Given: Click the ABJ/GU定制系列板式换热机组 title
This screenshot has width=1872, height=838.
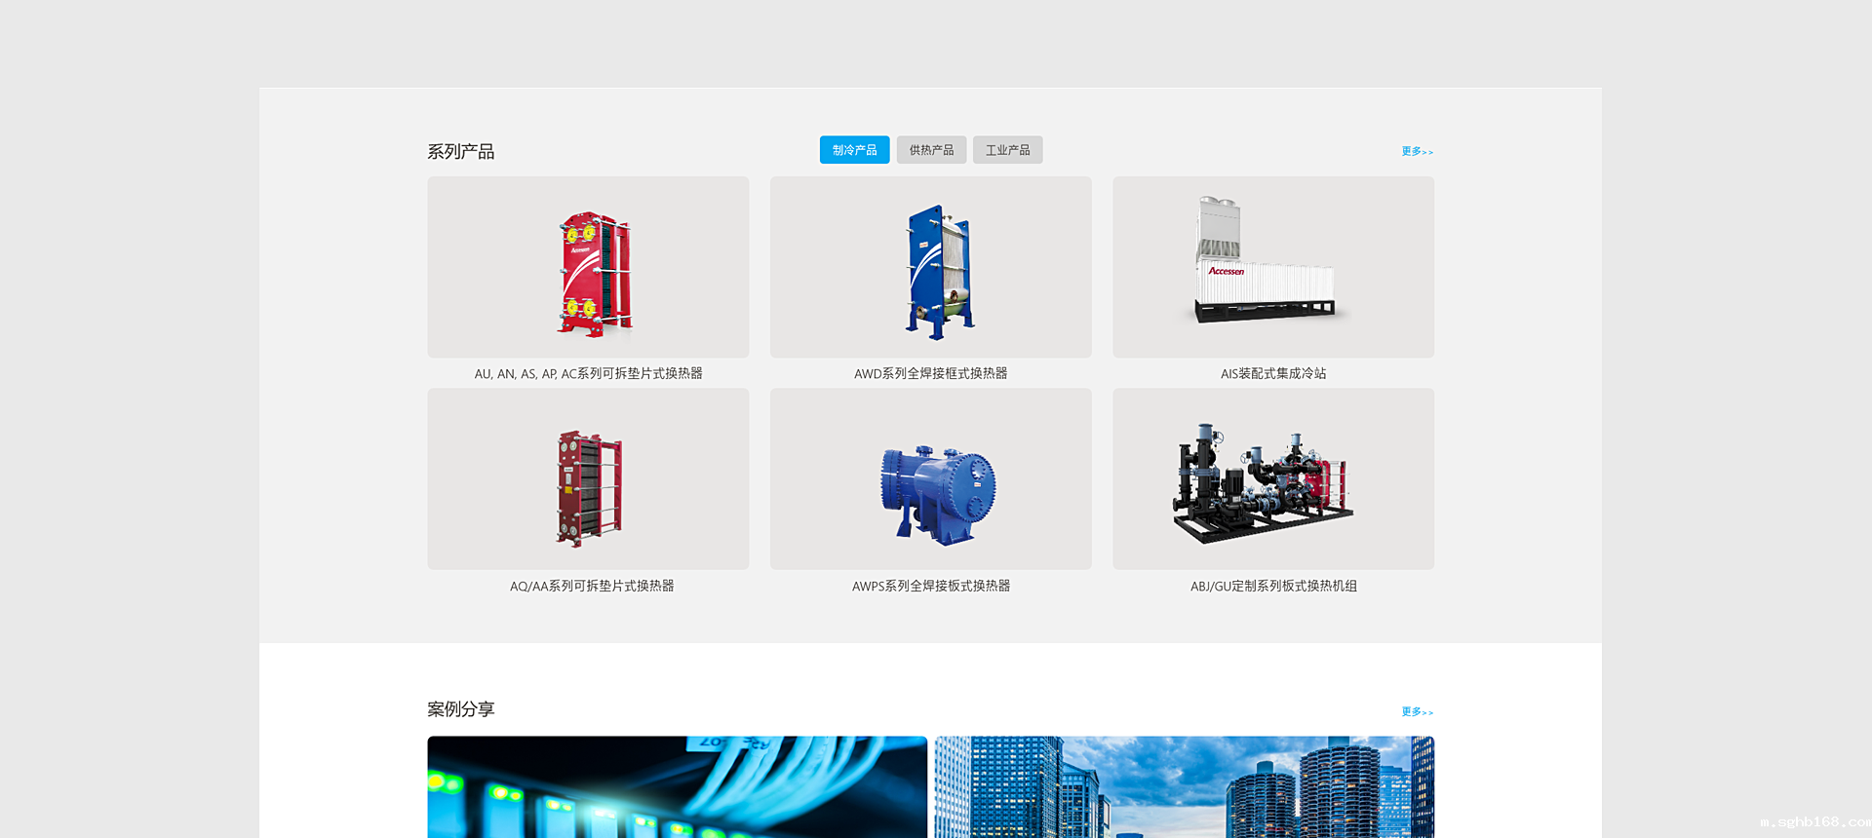Looking at the screenshot, I should (1272, 587).
